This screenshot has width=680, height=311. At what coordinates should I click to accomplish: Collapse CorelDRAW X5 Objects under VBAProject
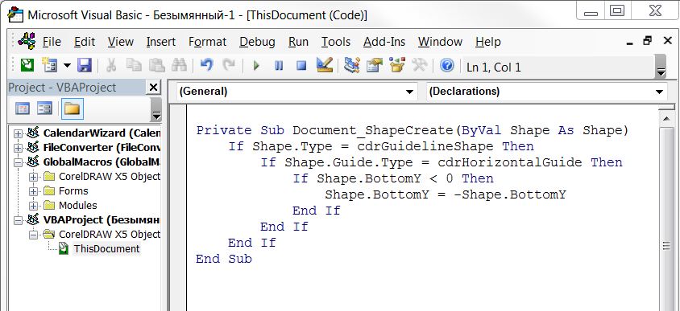point(34,235)
